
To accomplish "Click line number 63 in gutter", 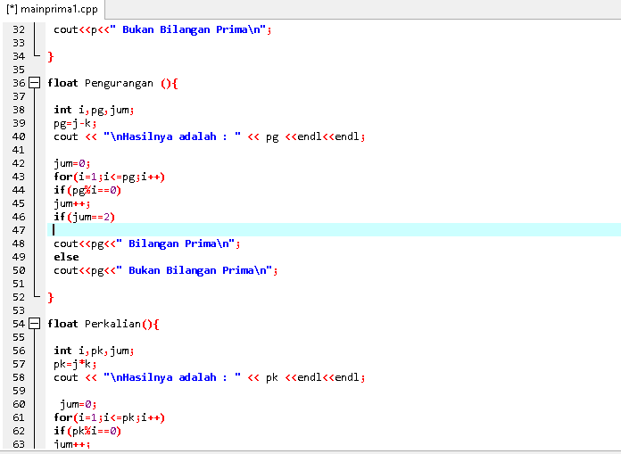I will point(18,444).
